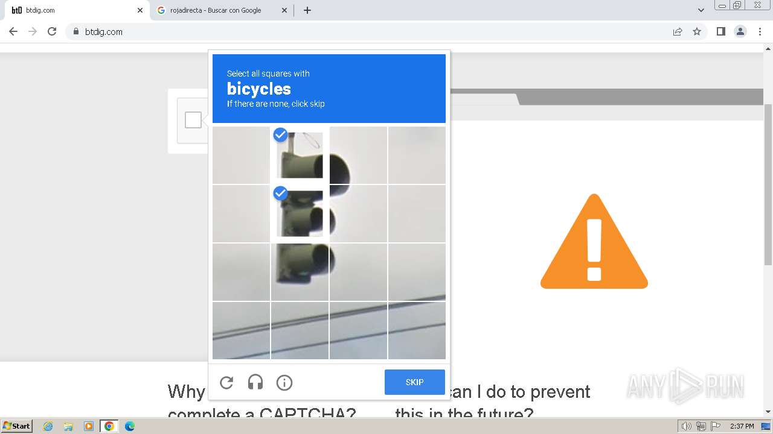Tick the reCAPTCHA checkbox on the page

193,120
